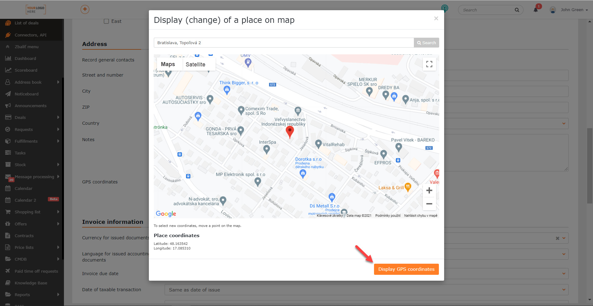
Task: Open Connectors, API sidebar item
Action: 31,35
